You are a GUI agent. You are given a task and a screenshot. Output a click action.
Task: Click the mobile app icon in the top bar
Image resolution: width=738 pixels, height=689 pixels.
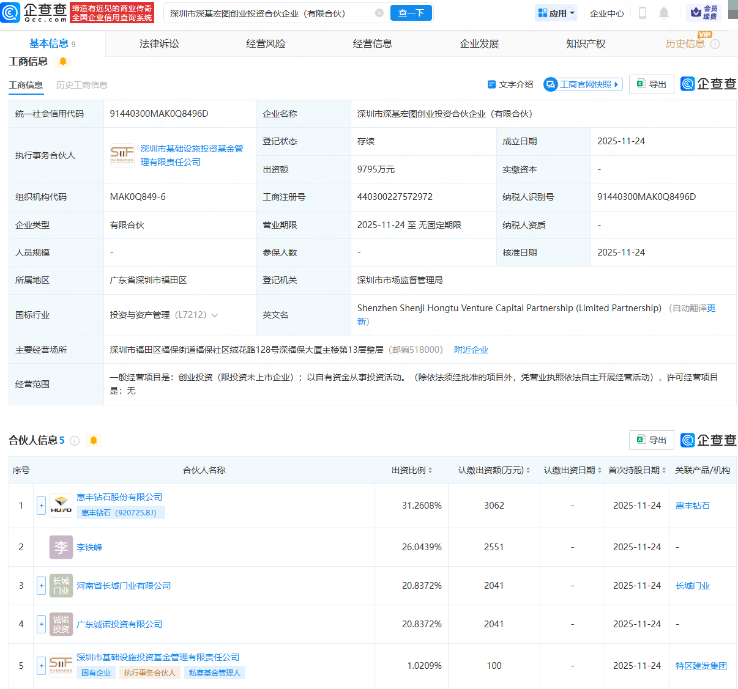pyautogui.click(x=641, y=13)
